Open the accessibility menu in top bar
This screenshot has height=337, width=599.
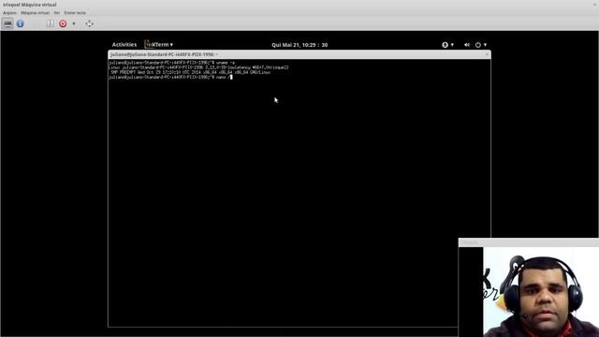(447, 45)
